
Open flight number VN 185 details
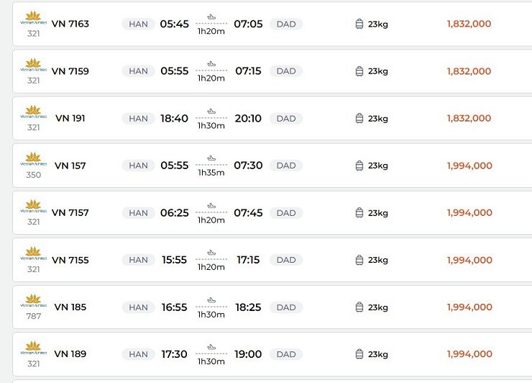(x=70, y=307)
